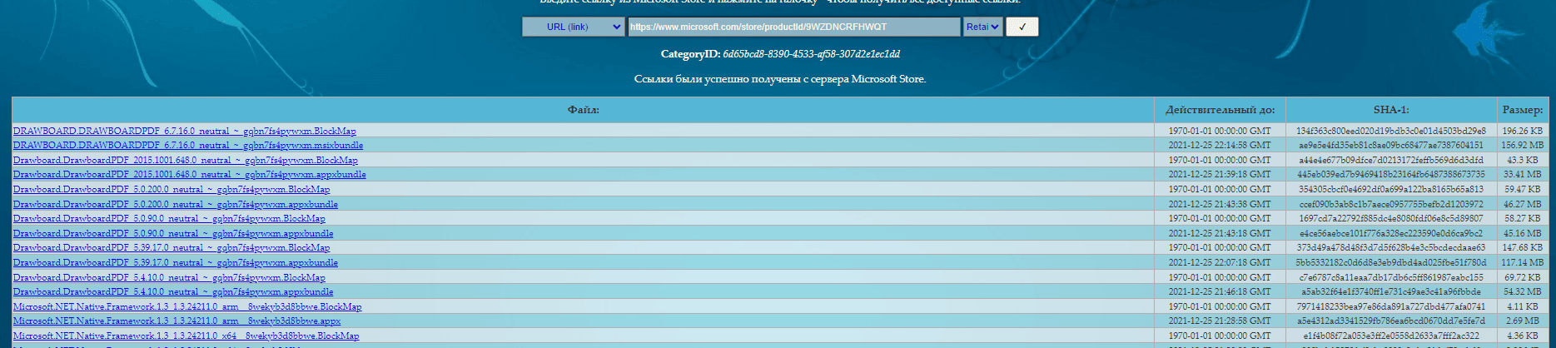The image size is (1556, 348).
Task: Open NET.Native.Framework x64 BlockMap link
Action: (186, 336)
